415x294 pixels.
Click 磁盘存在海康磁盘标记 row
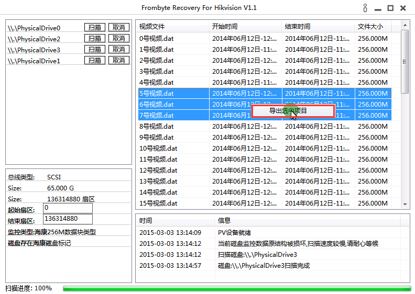(69, 243)
